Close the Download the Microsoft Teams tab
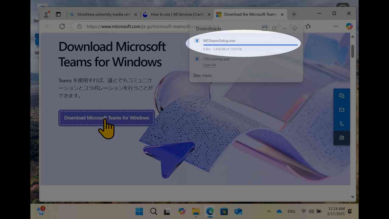 coord(282,14)
